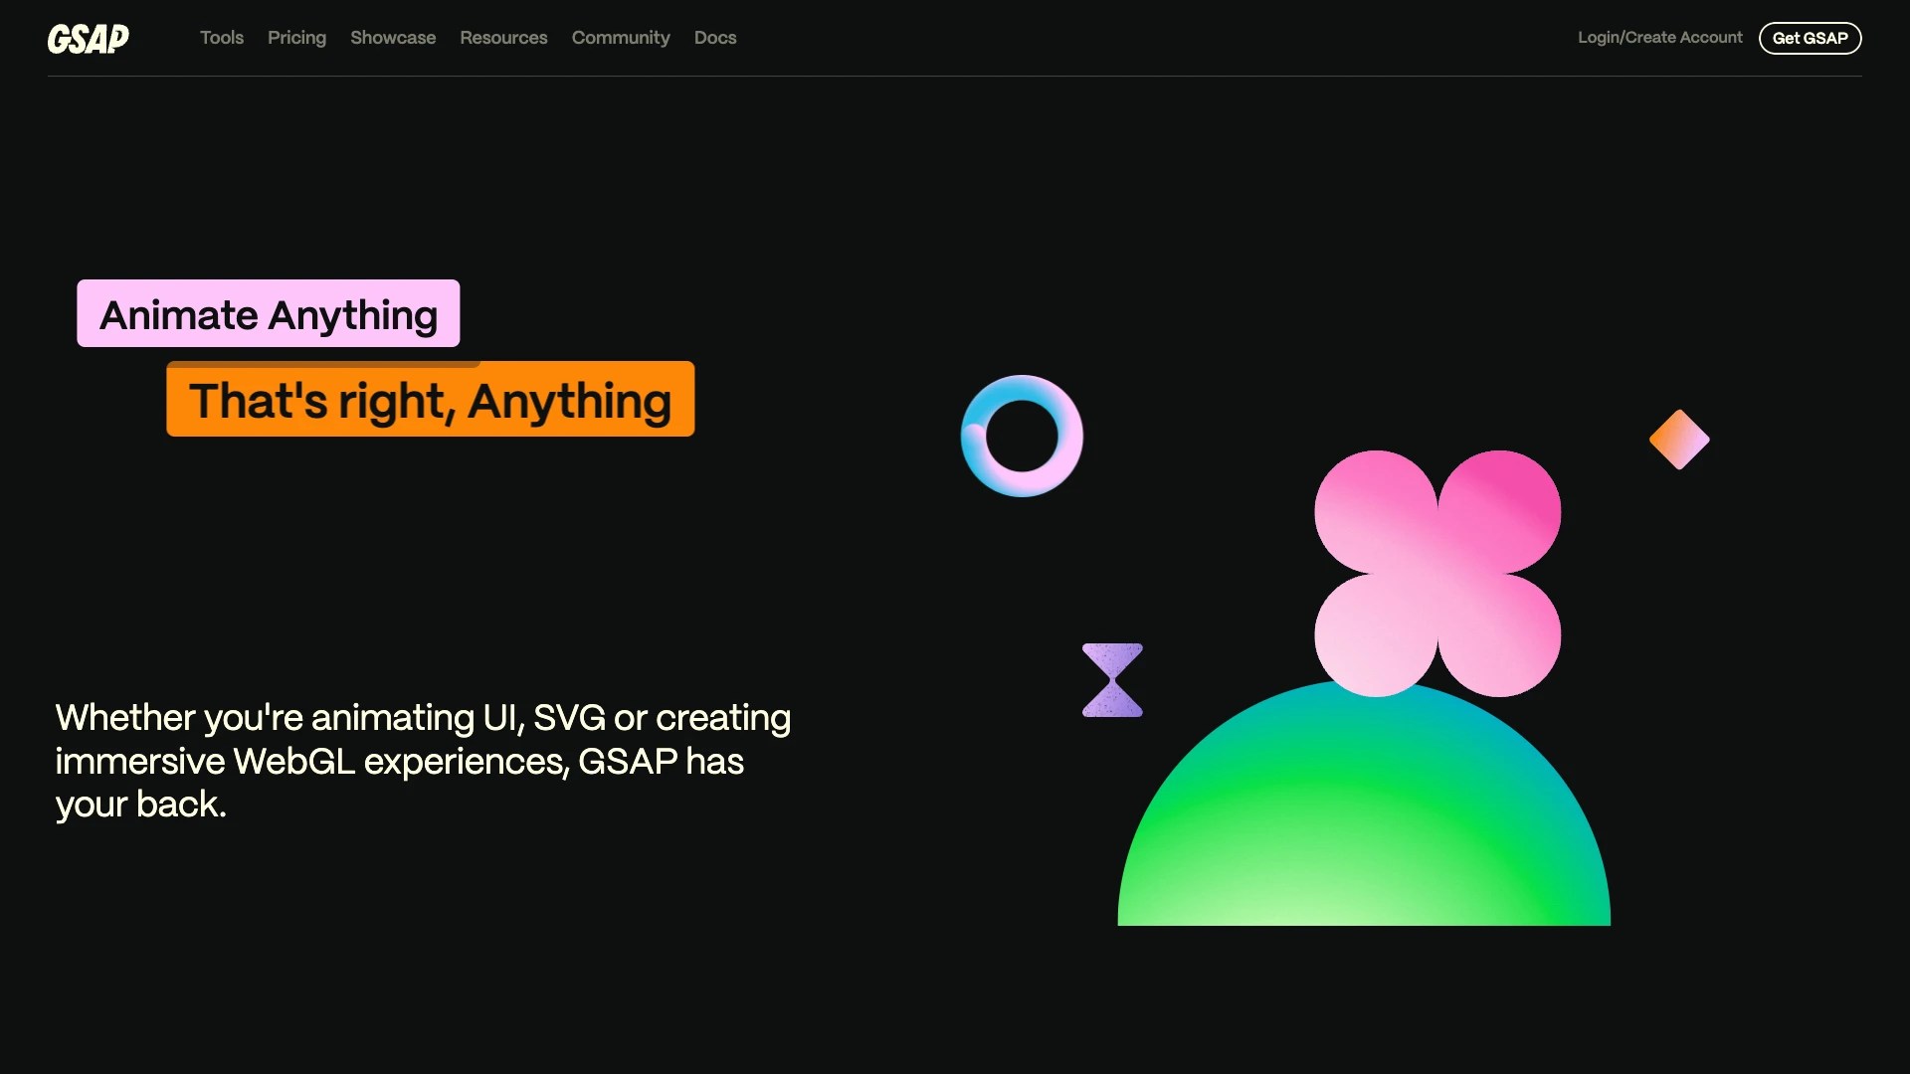Expand the Community navigation menu

(x=621, y=38)
